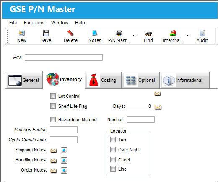Image resolution: width=218 pixels, height=182 pixels.
Task: Open the Optional tab
Action: pos(140,80)
